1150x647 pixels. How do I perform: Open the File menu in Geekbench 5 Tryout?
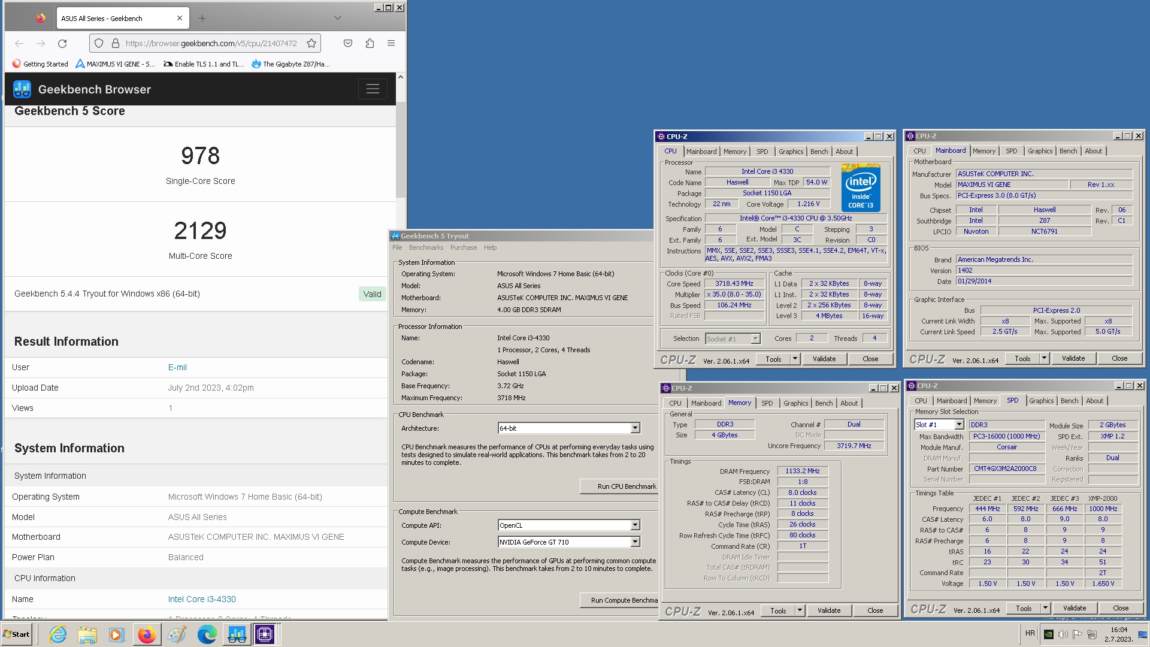(397, 247)
